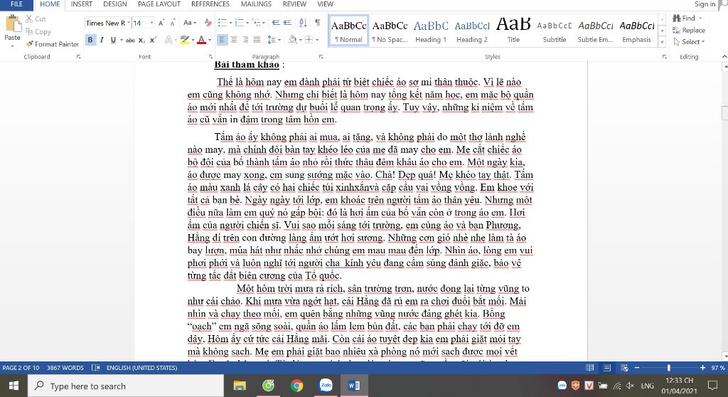The height and width of the screenshot is (397, 728).
Task: Apply red font color
Action: click(x=201, y=40)
